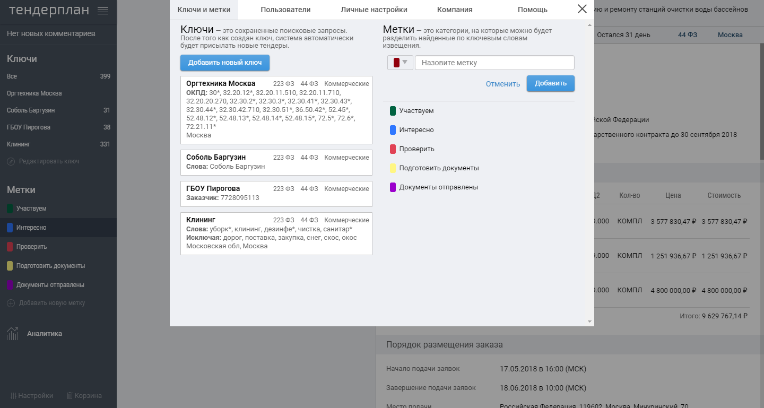Select the Все key in sidebar
The width and height of the screenshot is (764, 408).
(x=58, y=76)
